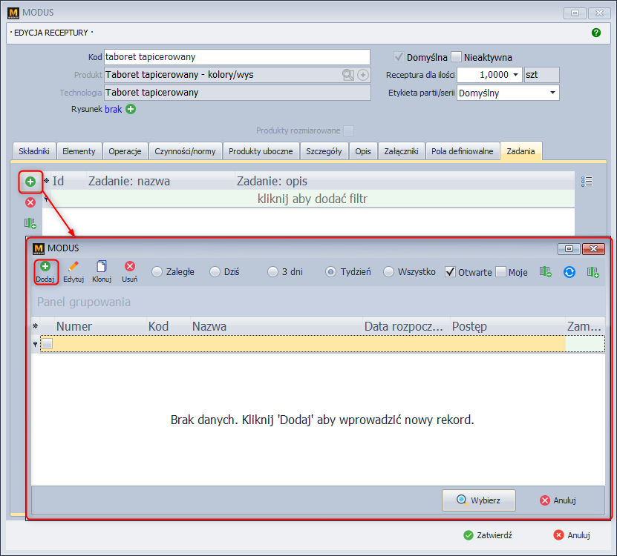Click the green Dodaj icon in task window

(45, 266)
